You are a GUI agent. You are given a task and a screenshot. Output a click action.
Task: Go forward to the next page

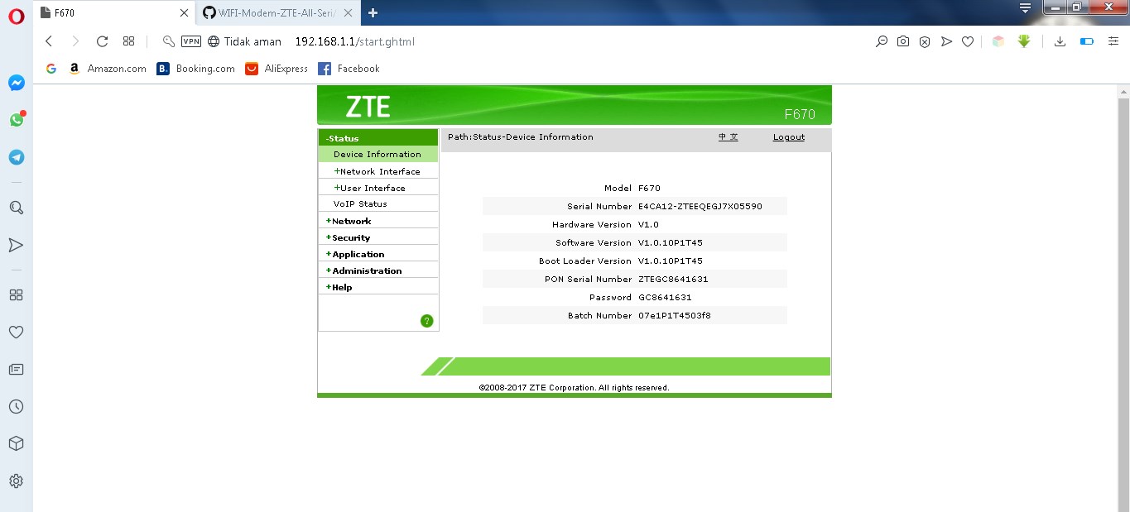pyautogui.click(x=75, y=41)
